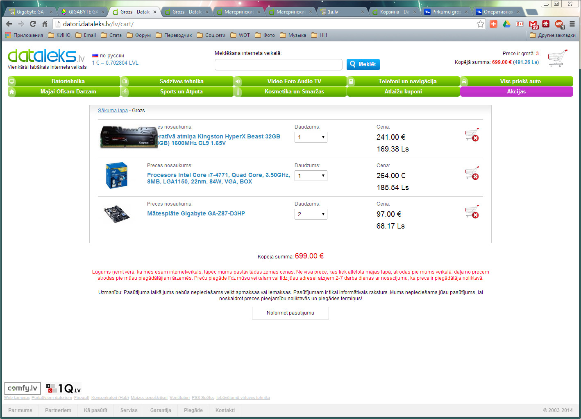581x419 pixels.
Task: Open the Kingston HyperX Beast product link
Action: coord(218,140)
